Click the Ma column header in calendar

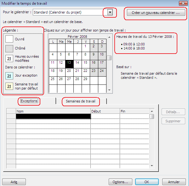[61, 41]
